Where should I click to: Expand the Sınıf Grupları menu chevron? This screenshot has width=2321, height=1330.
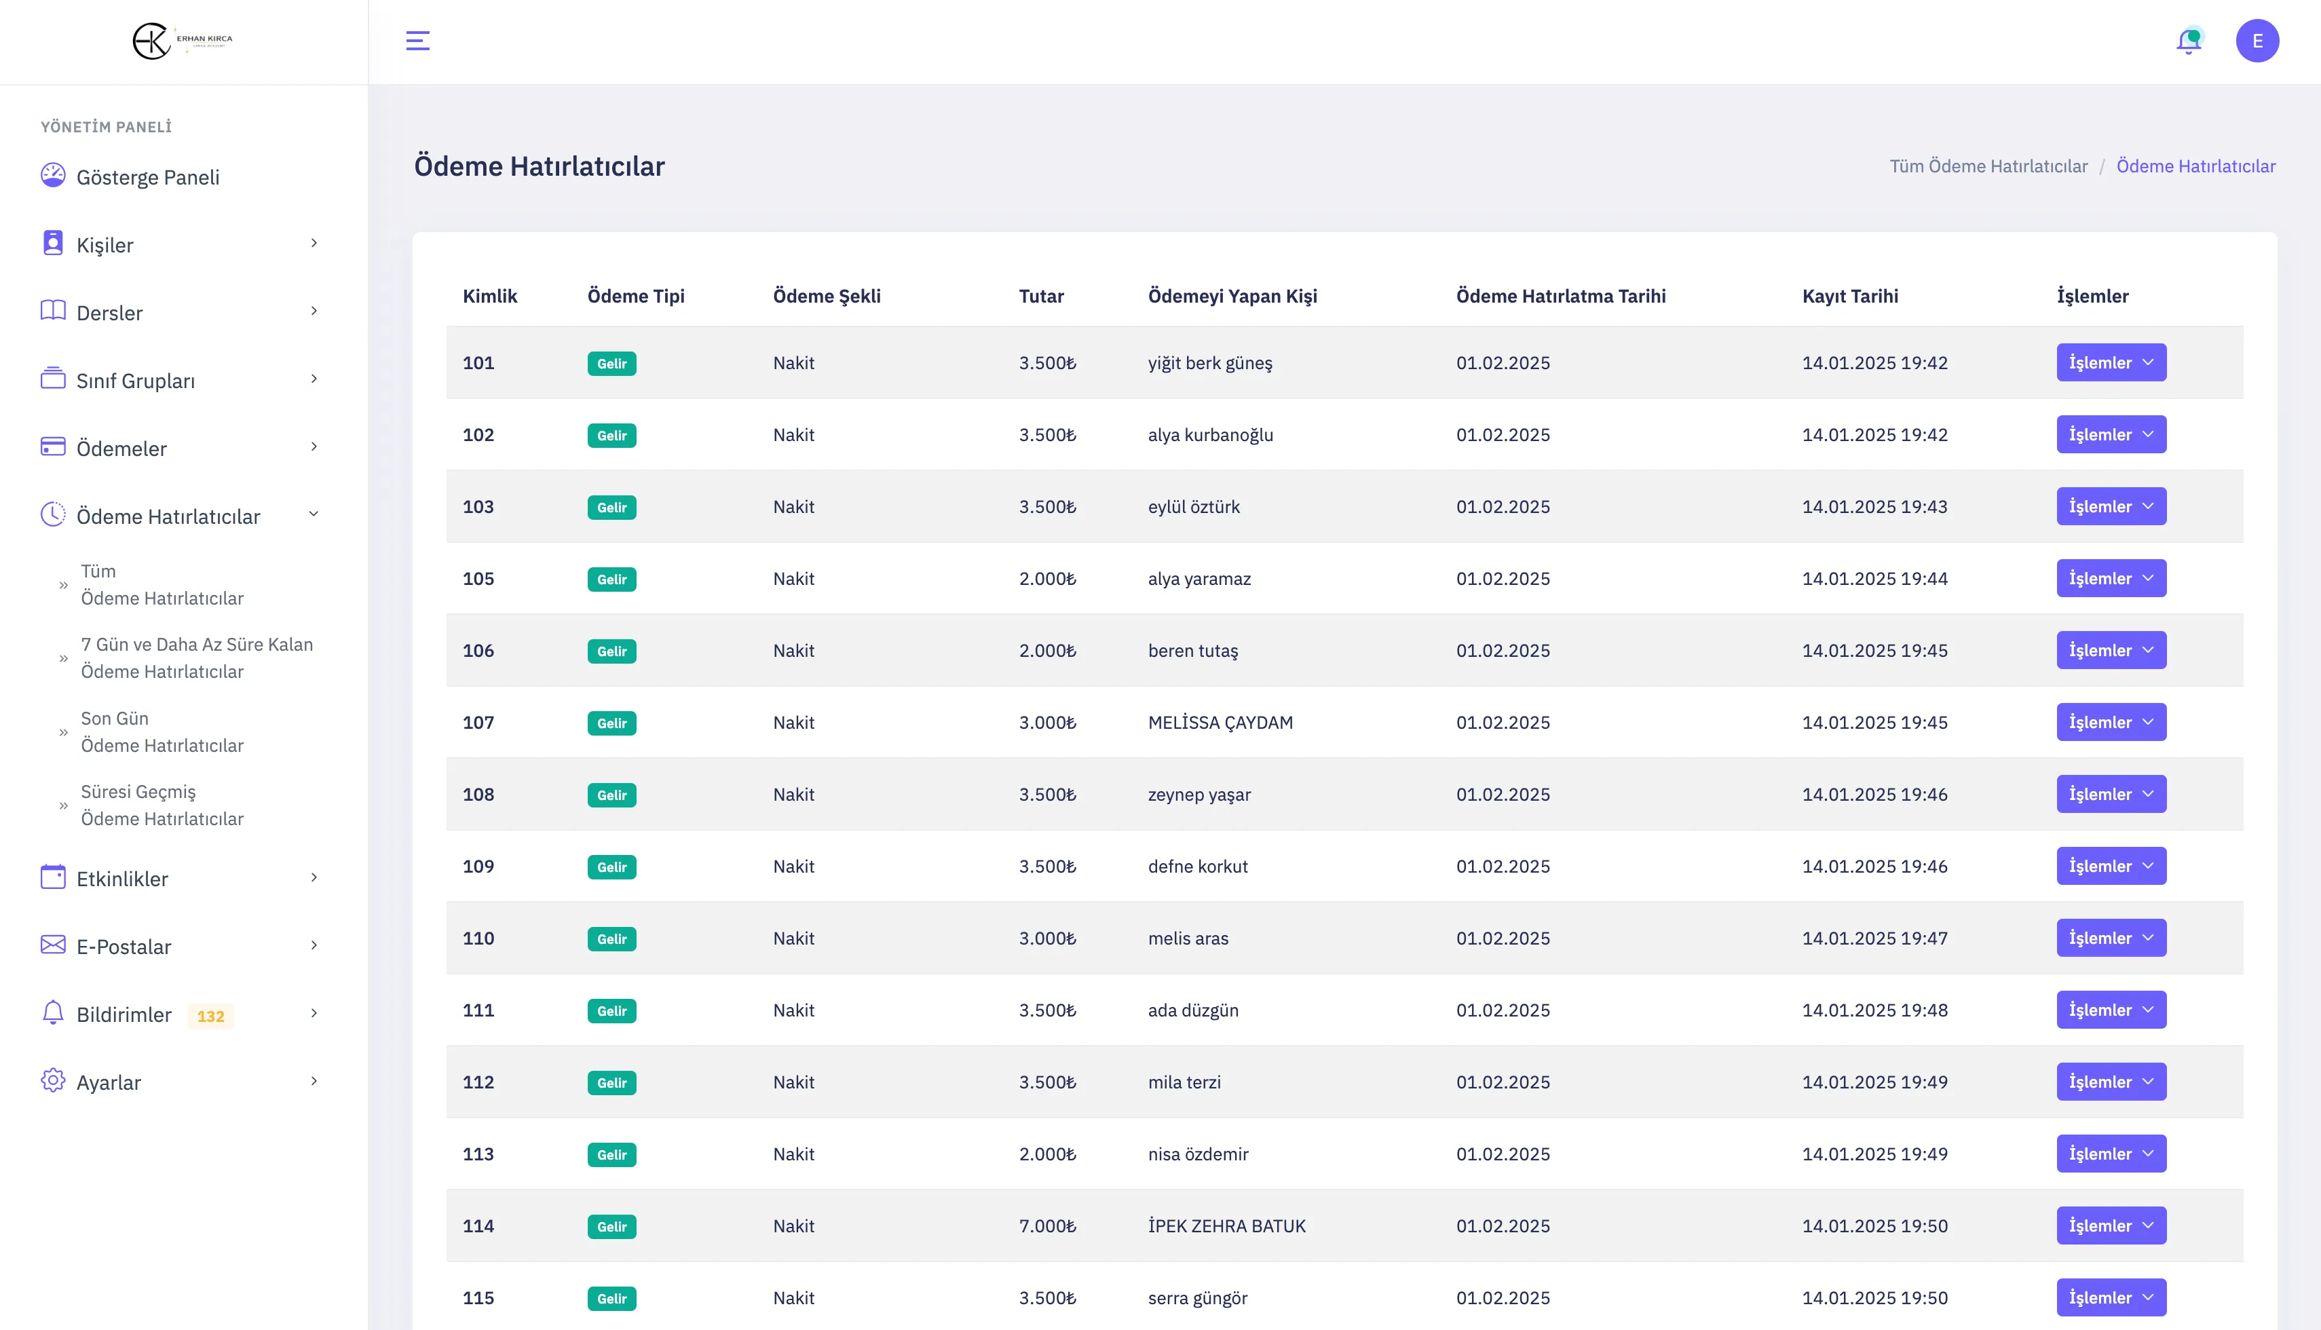(314, 379)
